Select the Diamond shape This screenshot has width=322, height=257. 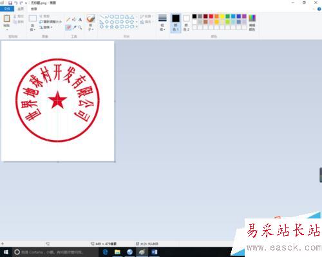pos(107,22)
